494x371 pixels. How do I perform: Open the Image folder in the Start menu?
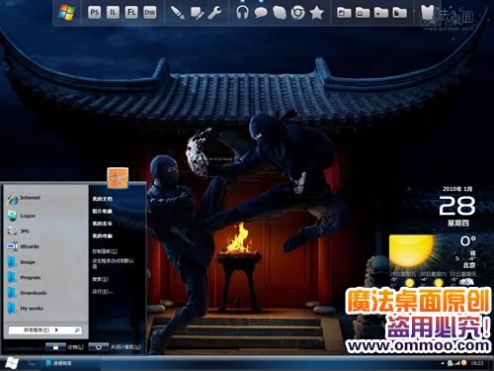pos(22,262)
